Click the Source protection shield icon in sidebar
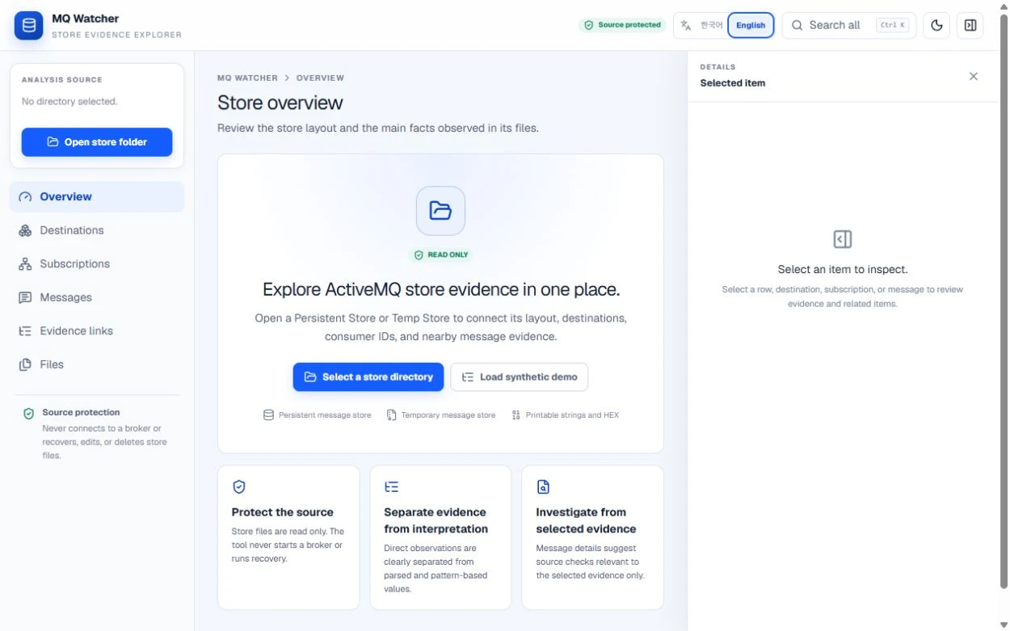The height and width of the screenshot is (631, 1010). [29, 414]
